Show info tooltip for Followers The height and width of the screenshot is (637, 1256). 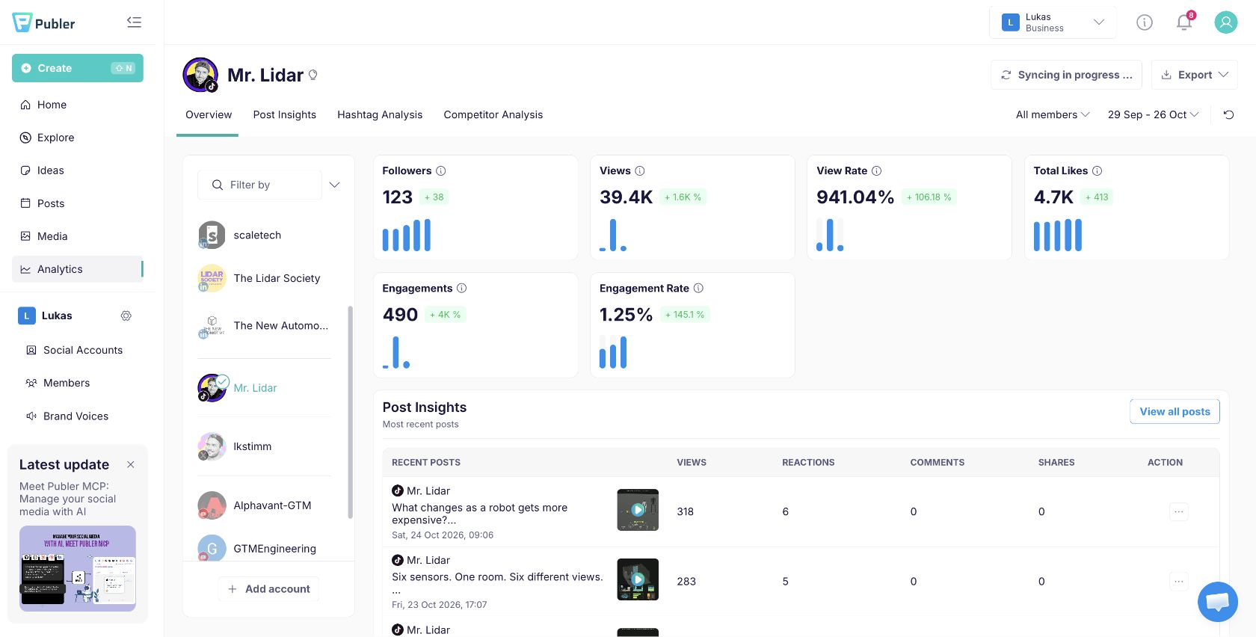pos(441,170)
